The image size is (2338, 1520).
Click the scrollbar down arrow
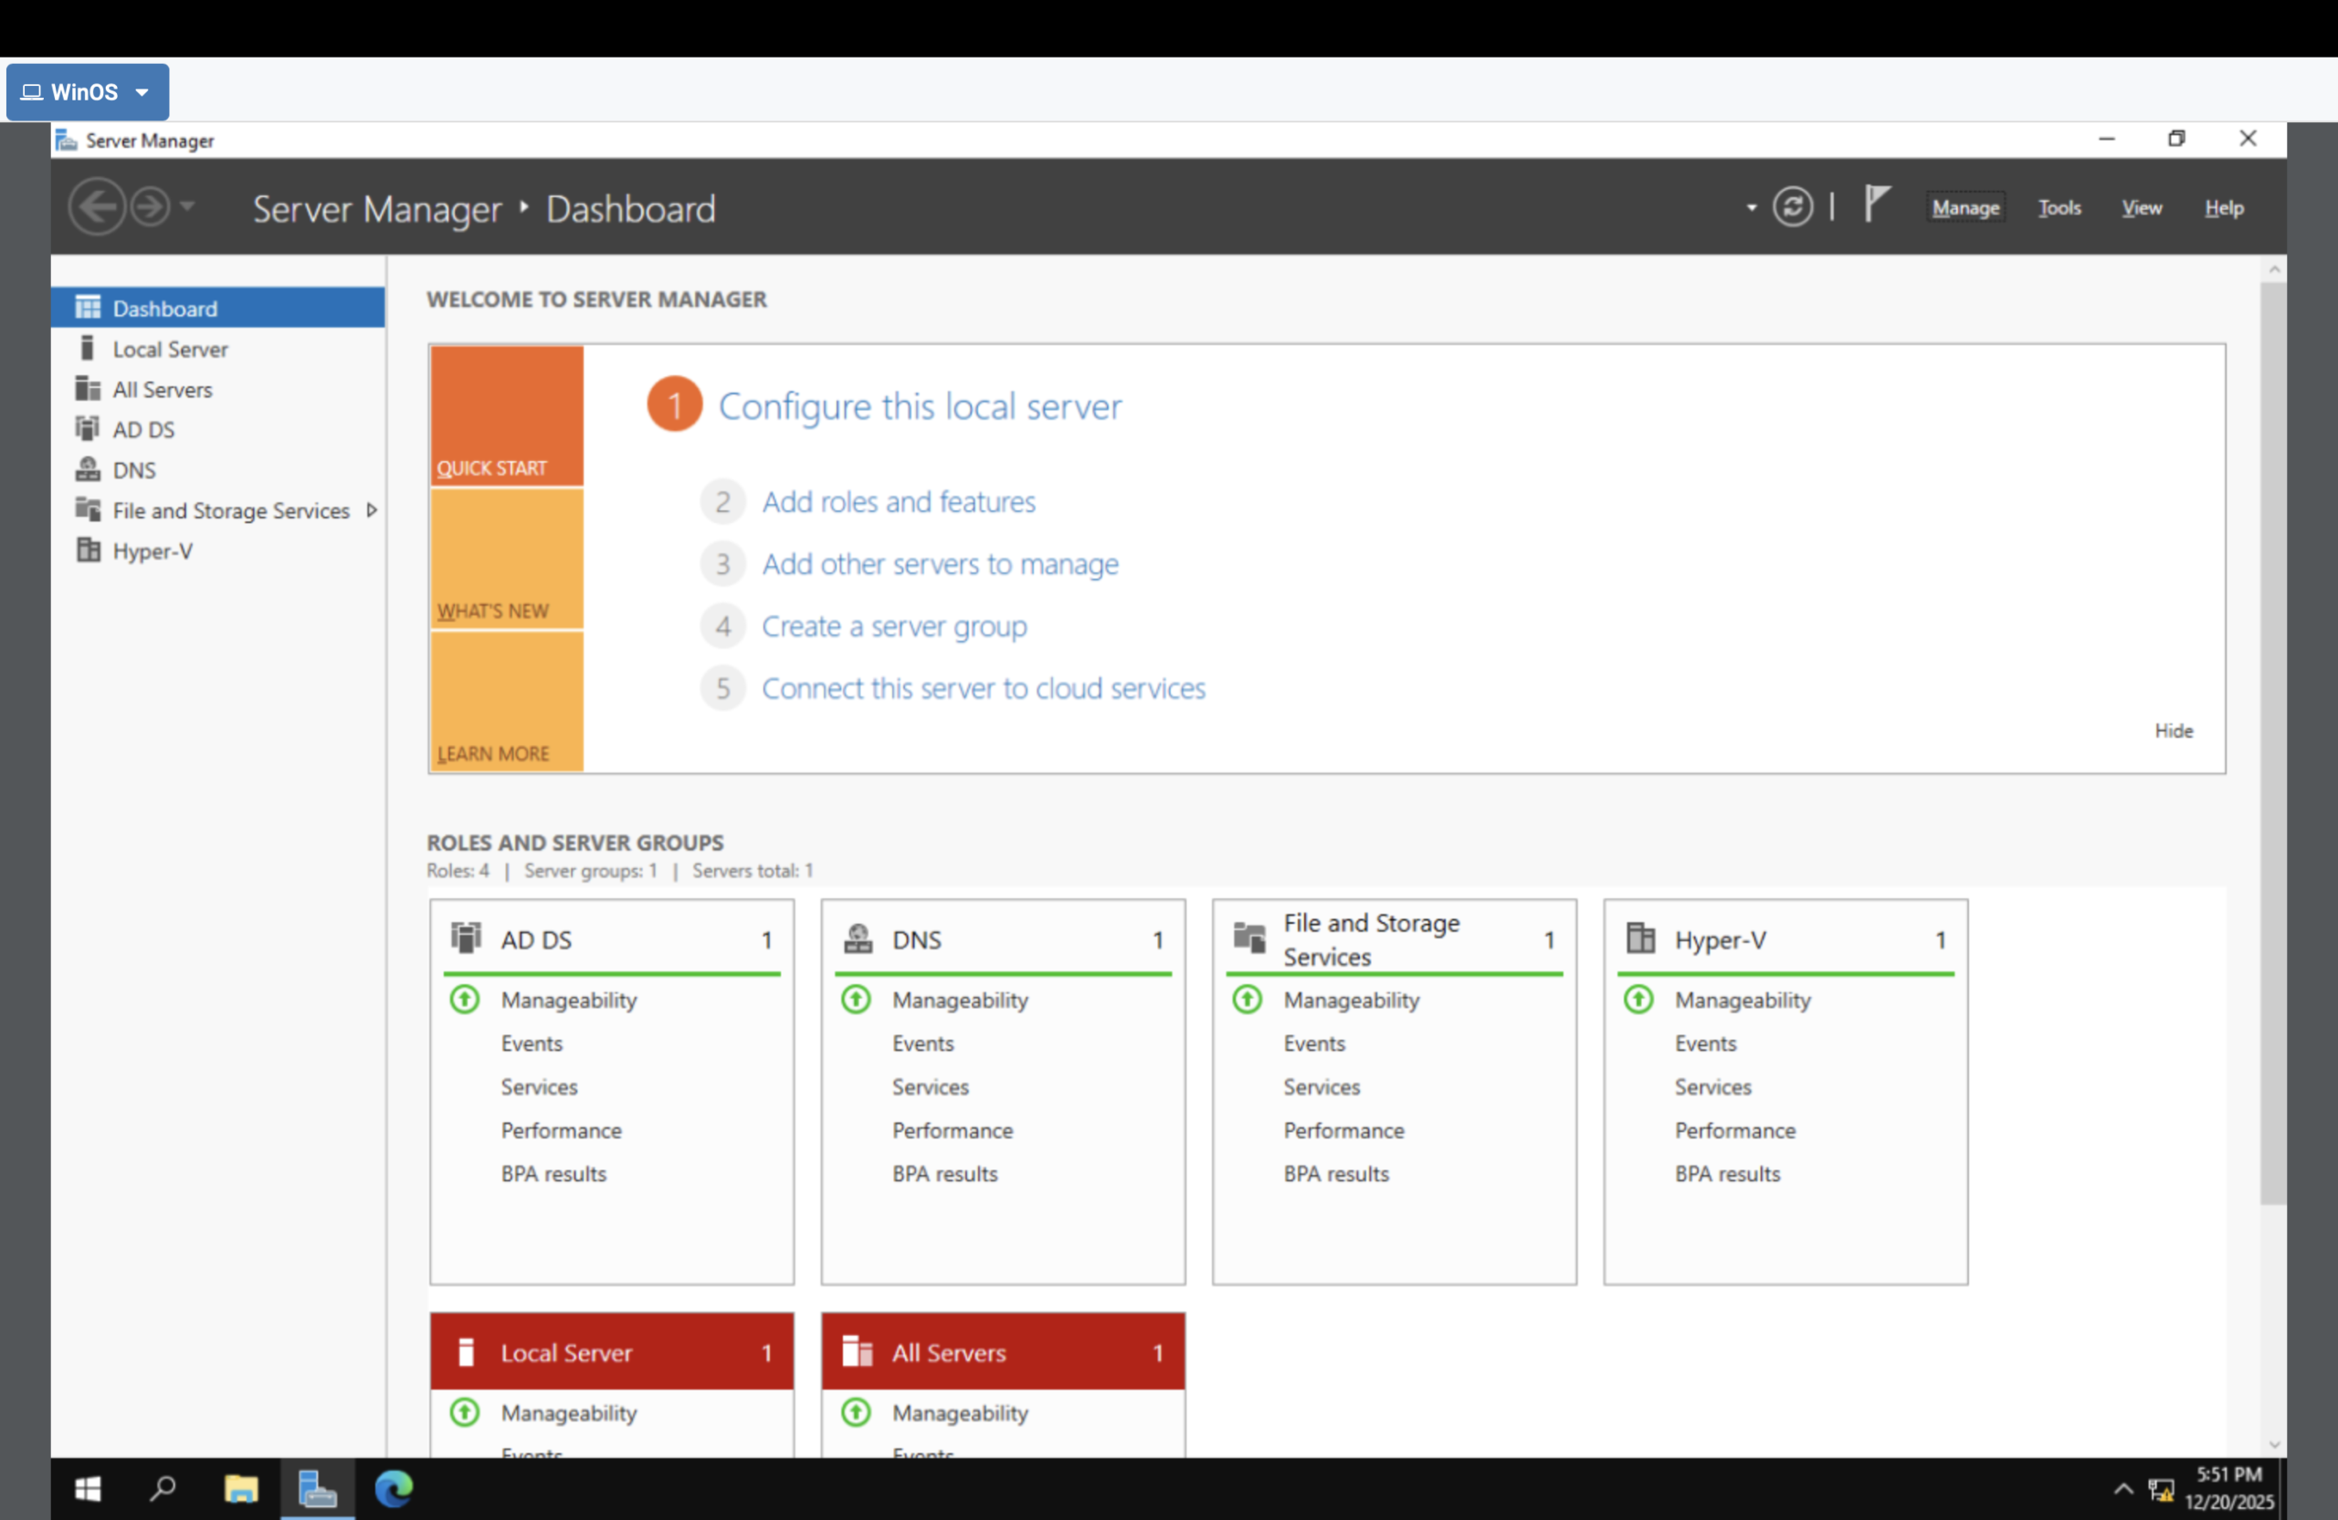pos(2274,1443)
